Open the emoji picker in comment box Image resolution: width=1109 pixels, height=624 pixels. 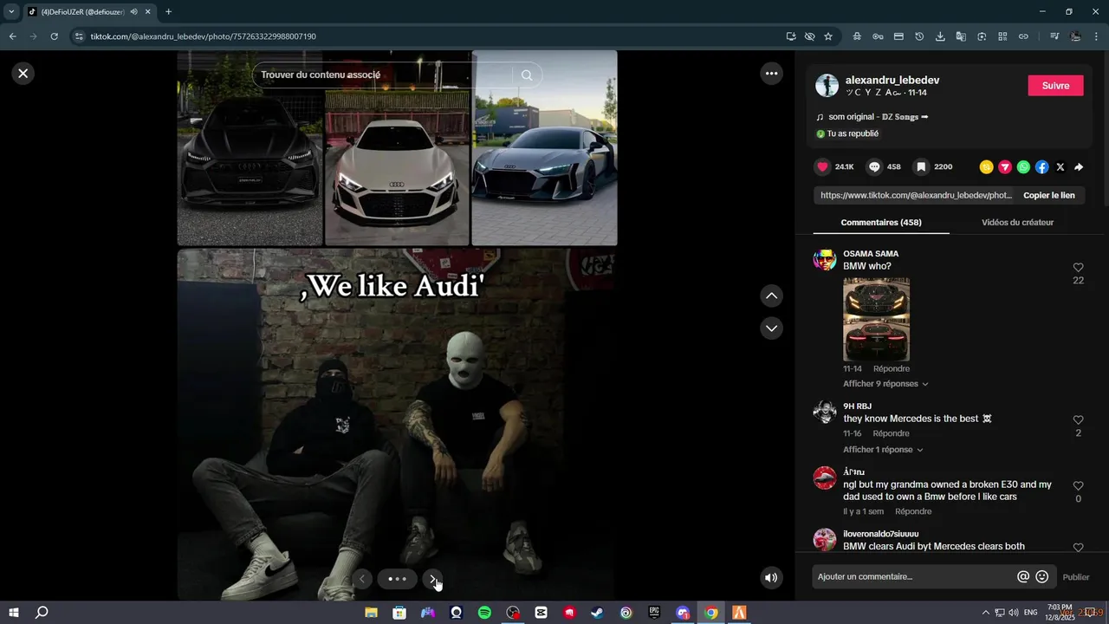[x=1042, y=577]
